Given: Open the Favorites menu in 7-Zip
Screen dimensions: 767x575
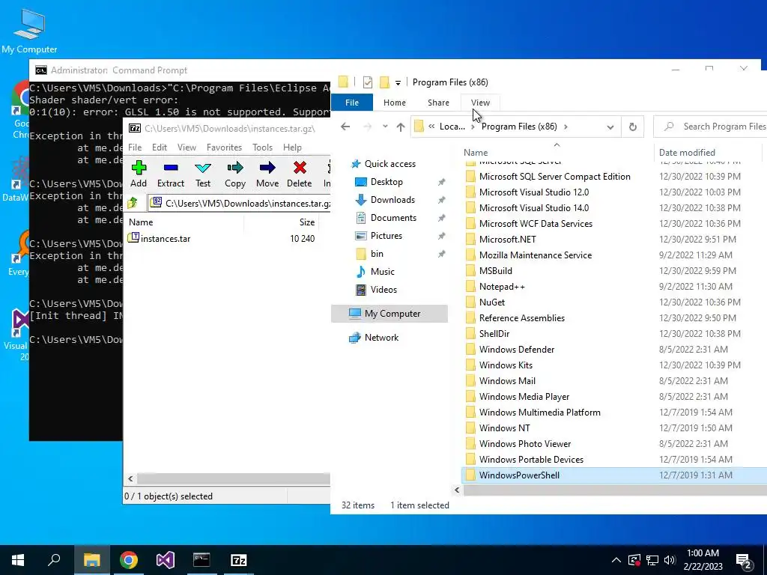Looking at the screenshot, I should (224, 147).
